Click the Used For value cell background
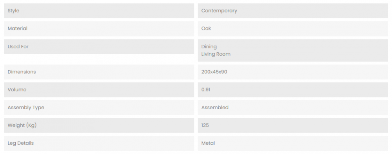 coord(293,50)
